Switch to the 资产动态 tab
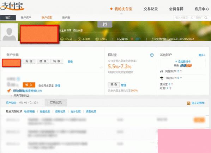Viewport: 211px width, 153px height. [x=11, y=103]
